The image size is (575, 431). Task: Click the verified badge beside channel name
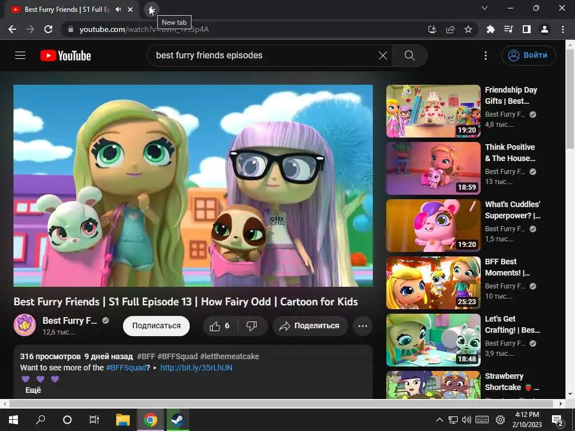(106, 320)
